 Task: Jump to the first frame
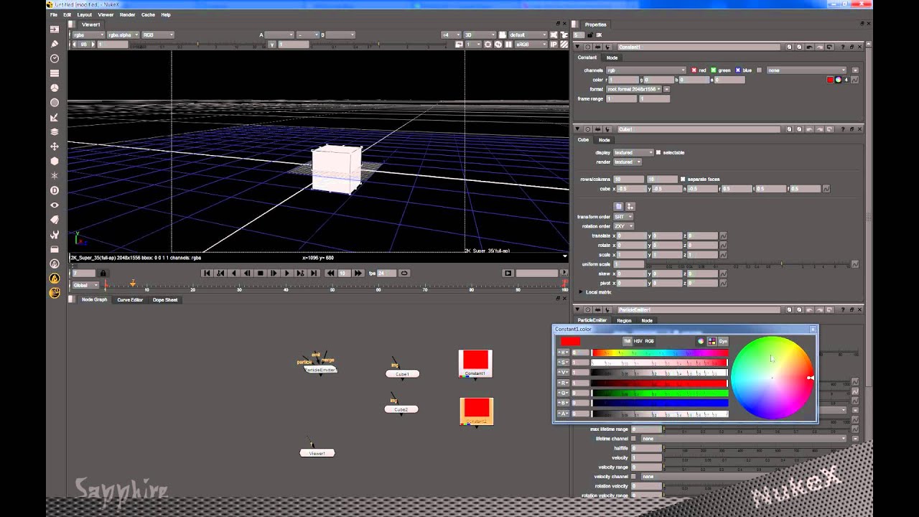207,273
